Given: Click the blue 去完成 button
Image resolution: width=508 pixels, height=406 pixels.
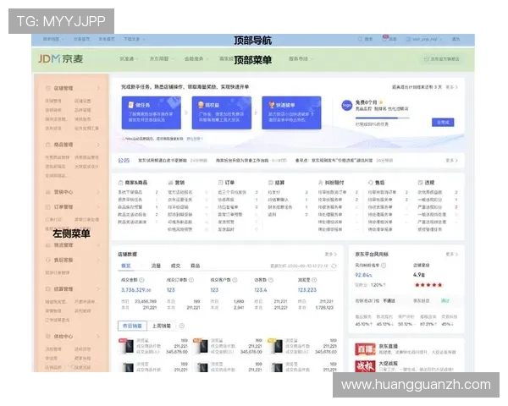Looking at the screenshot, I should (x=443, y=123).
